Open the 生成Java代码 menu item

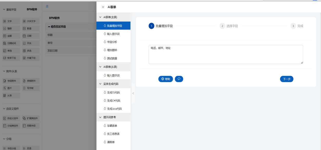[114, 109]
